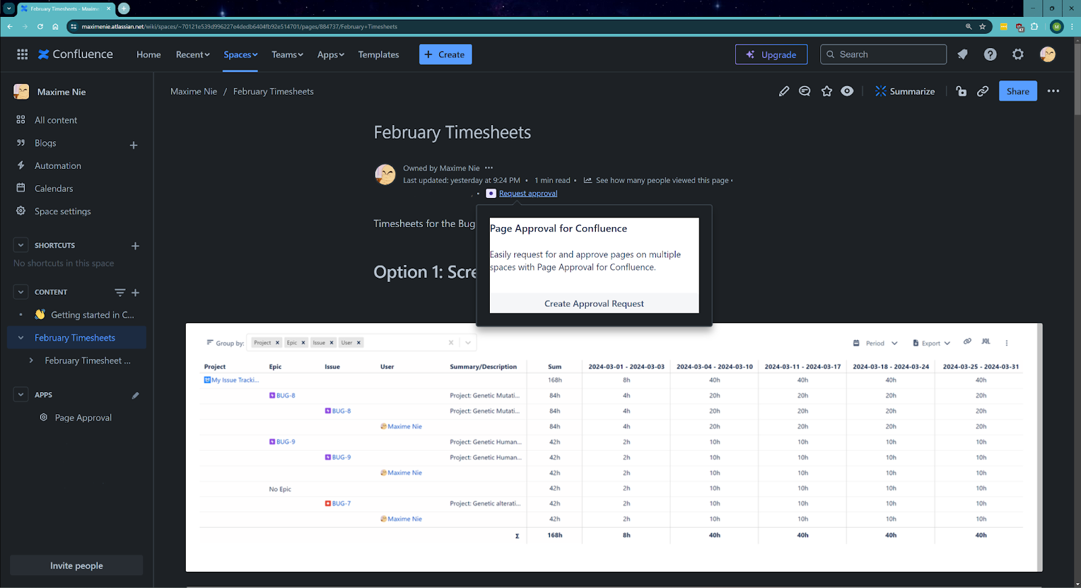Click Request approval link

click(528, 193)
